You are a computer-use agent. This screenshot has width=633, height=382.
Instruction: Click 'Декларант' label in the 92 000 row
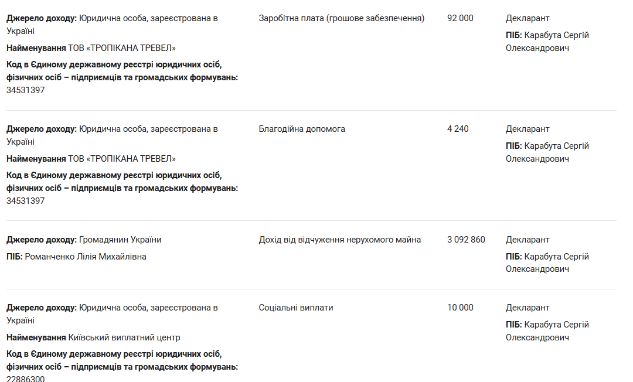(x=527, y=18)
